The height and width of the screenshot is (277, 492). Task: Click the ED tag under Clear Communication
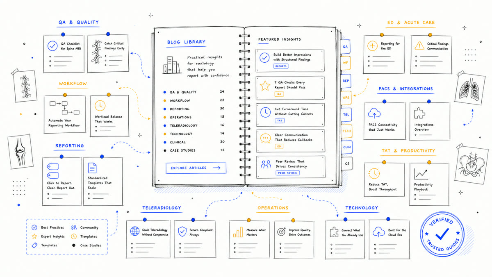pos(279,146)
